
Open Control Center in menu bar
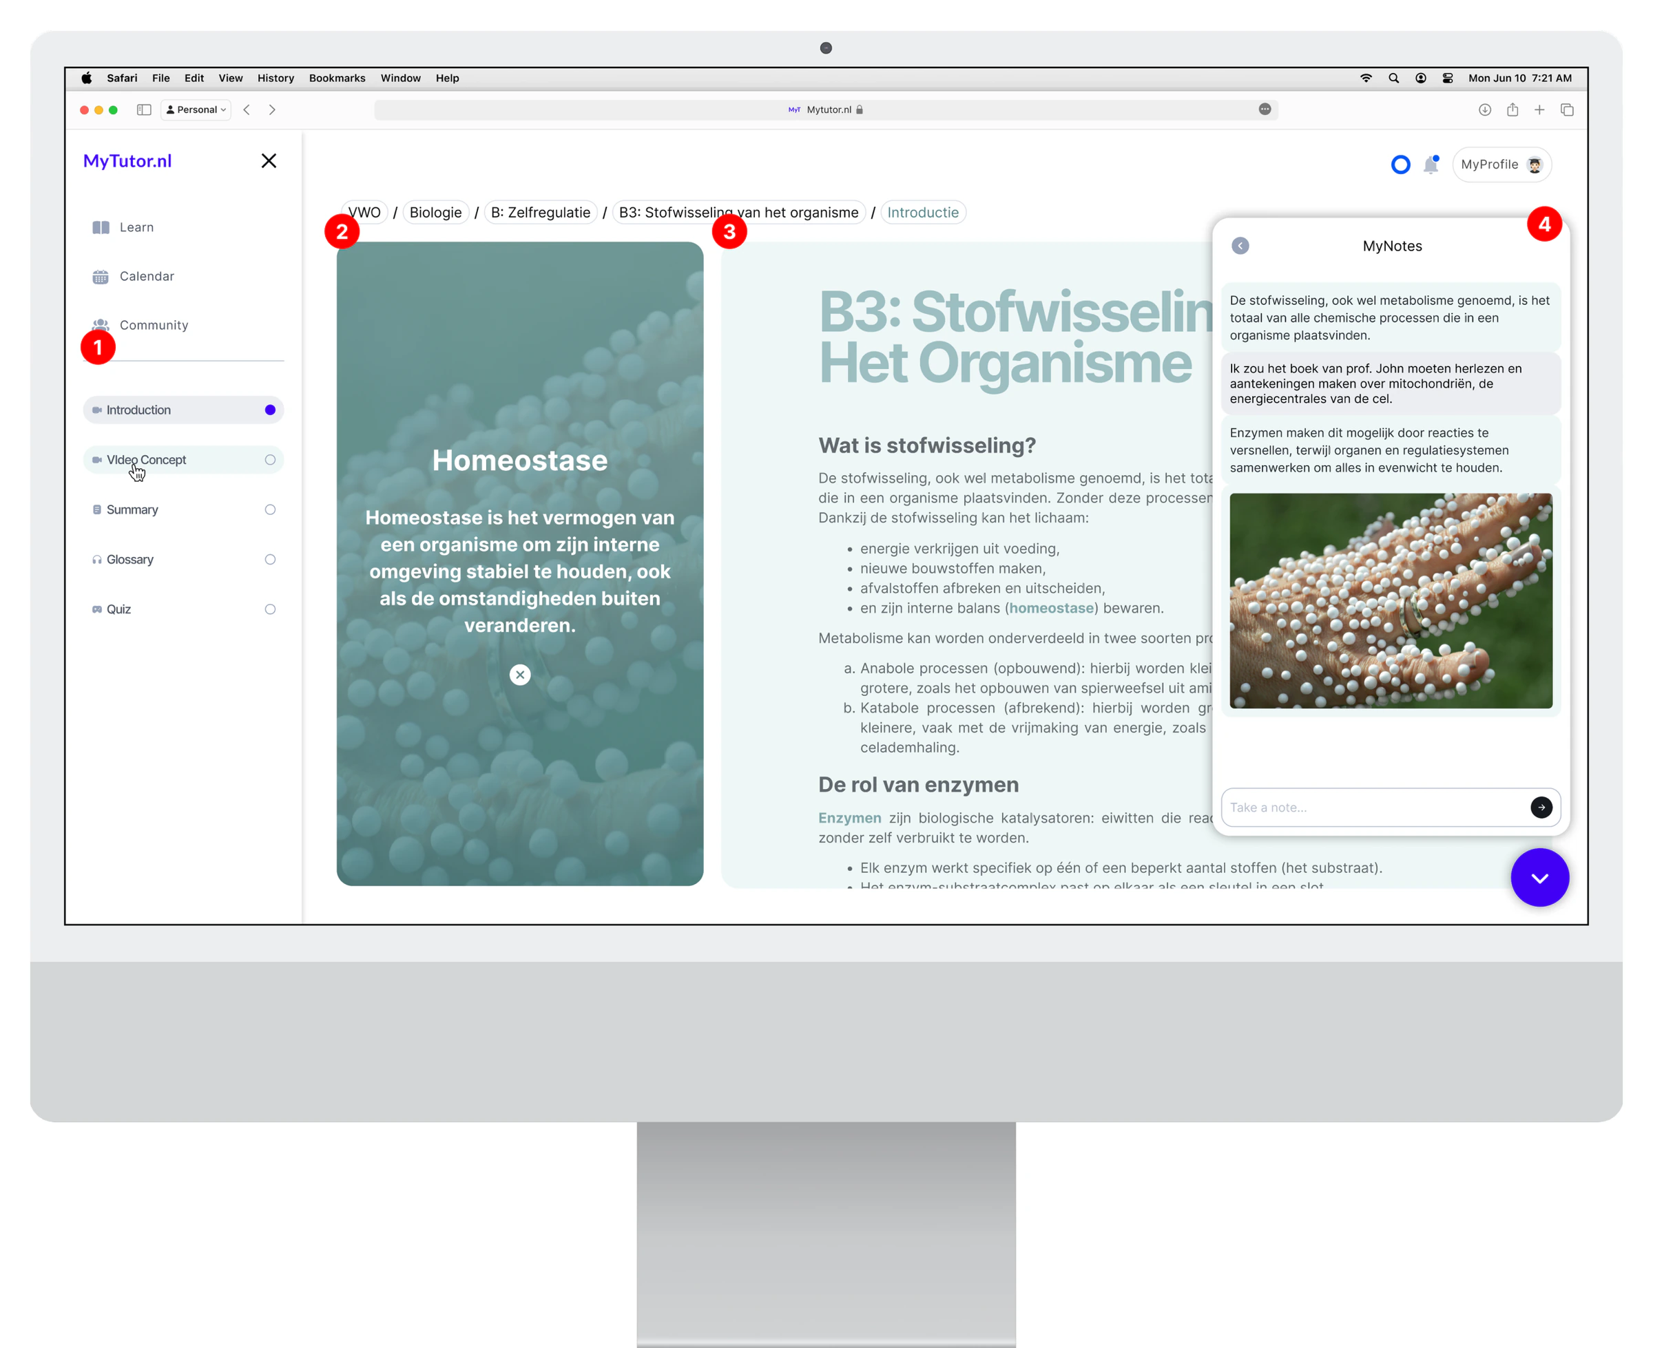pos(1448,78)
